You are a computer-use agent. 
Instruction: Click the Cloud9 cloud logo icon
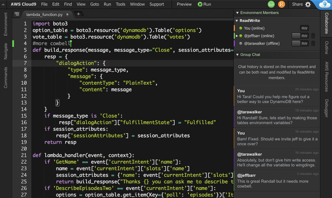click(324, 4)
